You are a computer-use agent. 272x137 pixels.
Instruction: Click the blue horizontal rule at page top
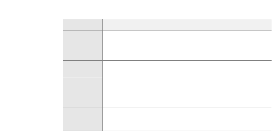click(136, 0)
